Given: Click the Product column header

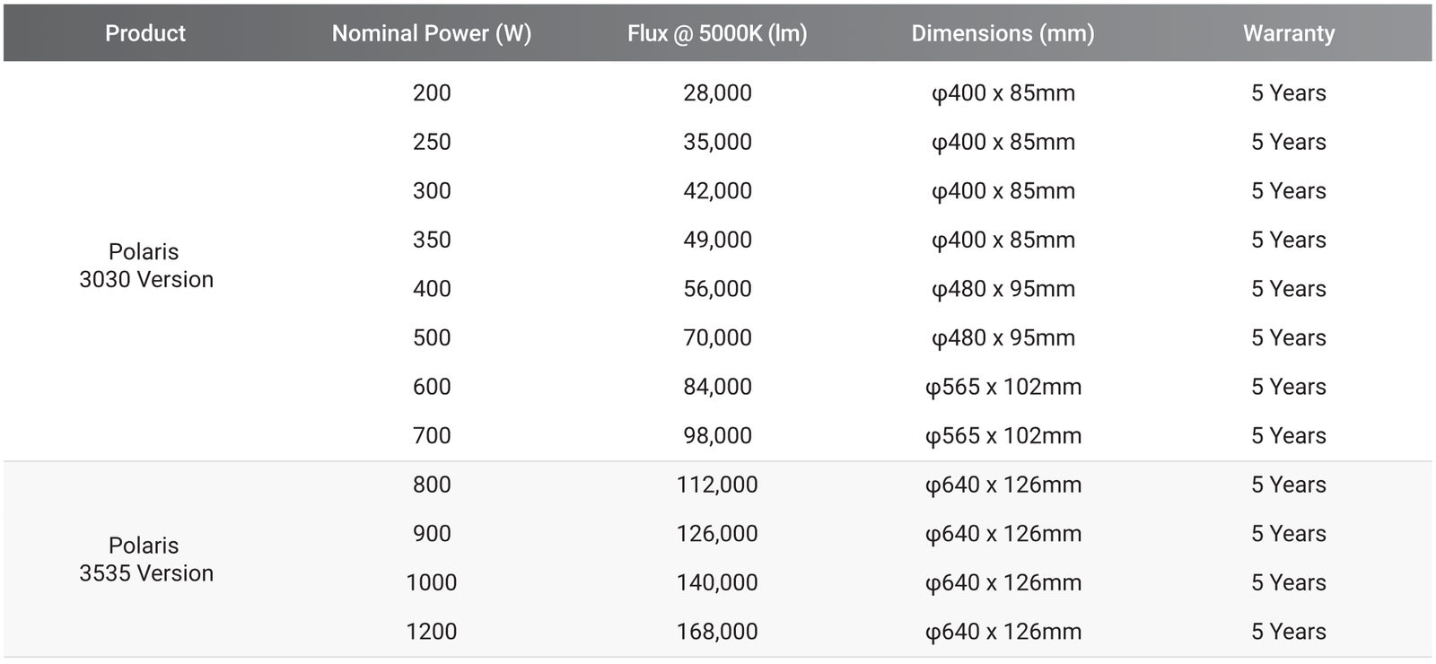Looking at the screenshot, I should click(144, 33).
